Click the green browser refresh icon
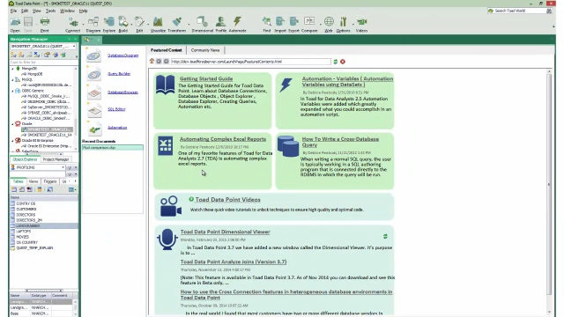 coord(335,62)
